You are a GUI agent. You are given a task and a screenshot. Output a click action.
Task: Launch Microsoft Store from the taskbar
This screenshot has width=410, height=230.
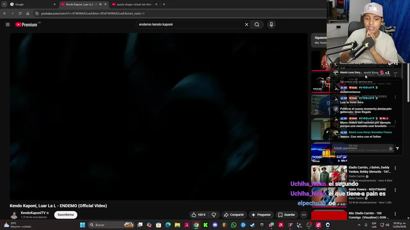pos(159,225)
